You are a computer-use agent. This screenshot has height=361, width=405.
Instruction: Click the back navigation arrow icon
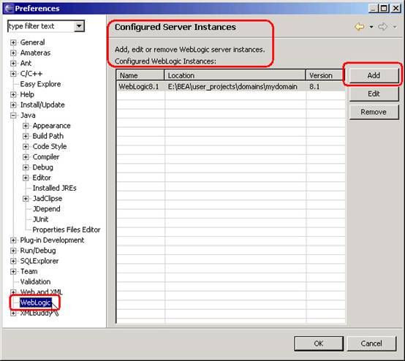[x=359, y=26]
